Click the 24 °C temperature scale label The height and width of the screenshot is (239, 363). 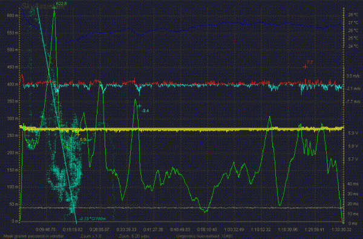click(x=353, y=46)
